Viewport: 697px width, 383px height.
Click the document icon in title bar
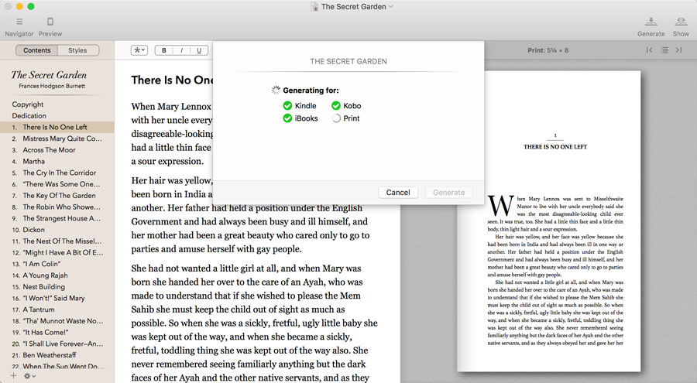314,7
